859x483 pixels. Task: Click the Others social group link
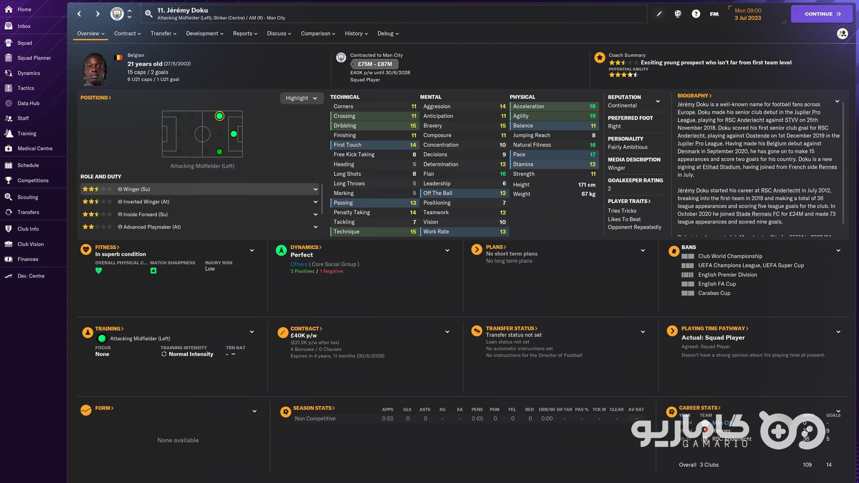[299, 264]
